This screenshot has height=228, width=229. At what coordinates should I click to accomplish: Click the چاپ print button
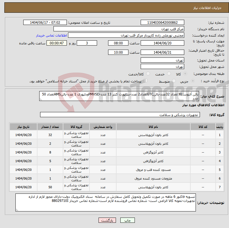(128, 220)
